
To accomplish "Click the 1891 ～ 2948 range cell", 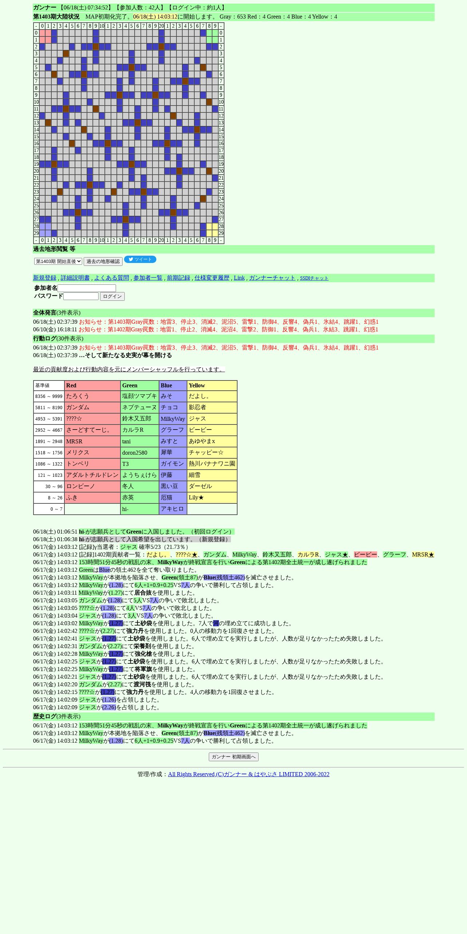I will click(x=49, y=442).
